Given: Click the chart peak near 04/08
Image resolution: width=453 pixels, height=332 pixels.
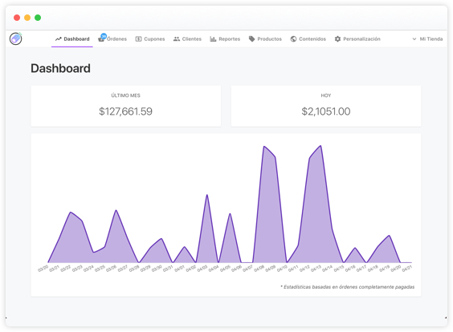Looking at the screenshot, I should pyautogui.click(x=264, y=147).
